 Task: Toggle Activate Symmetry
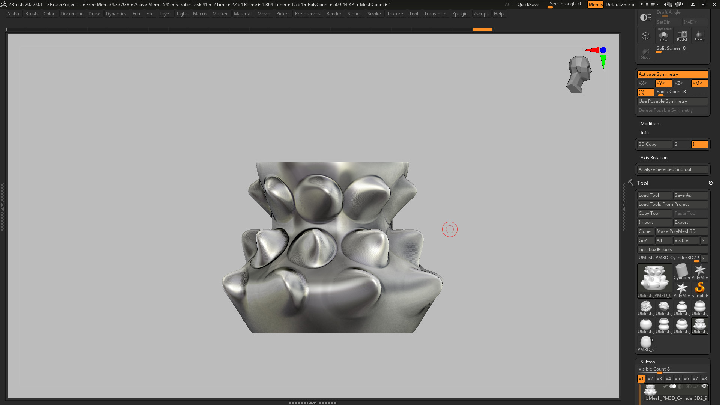pos(673,74)
